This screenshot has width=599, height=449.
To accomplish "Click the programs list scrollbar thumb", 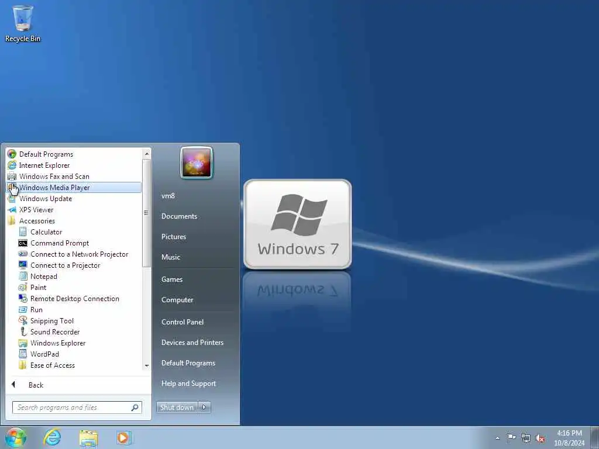I will 147,213.
